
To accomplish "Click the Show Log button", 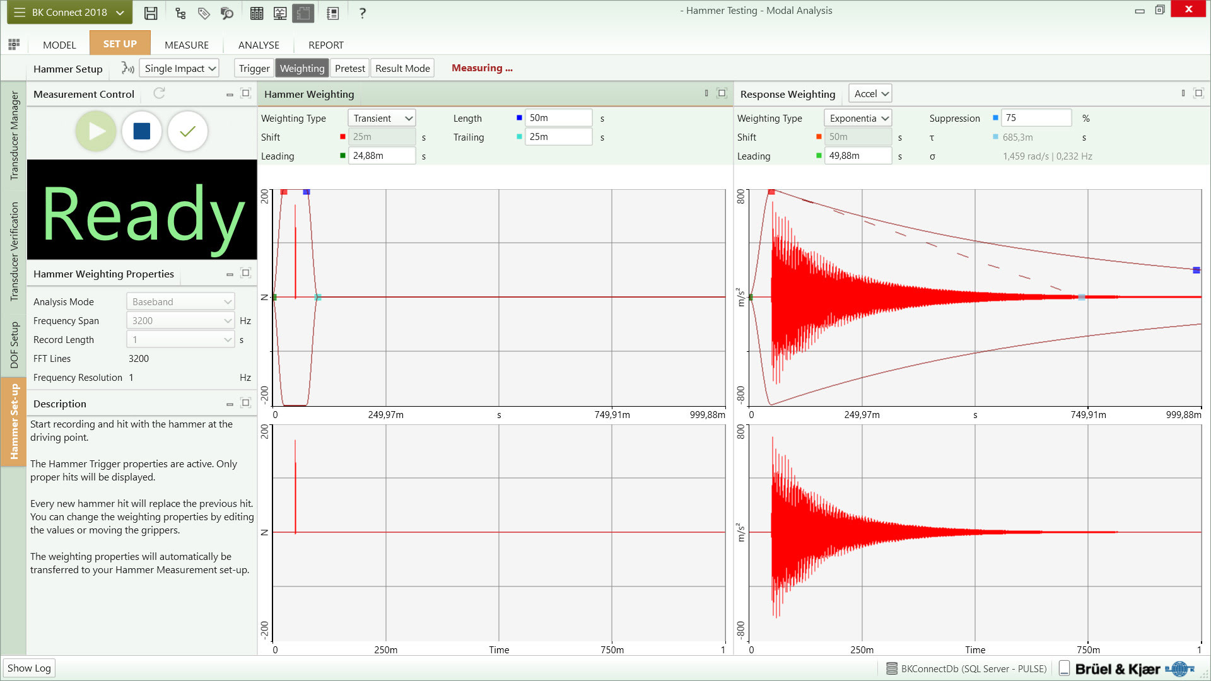I will click(x=29, y=668).
